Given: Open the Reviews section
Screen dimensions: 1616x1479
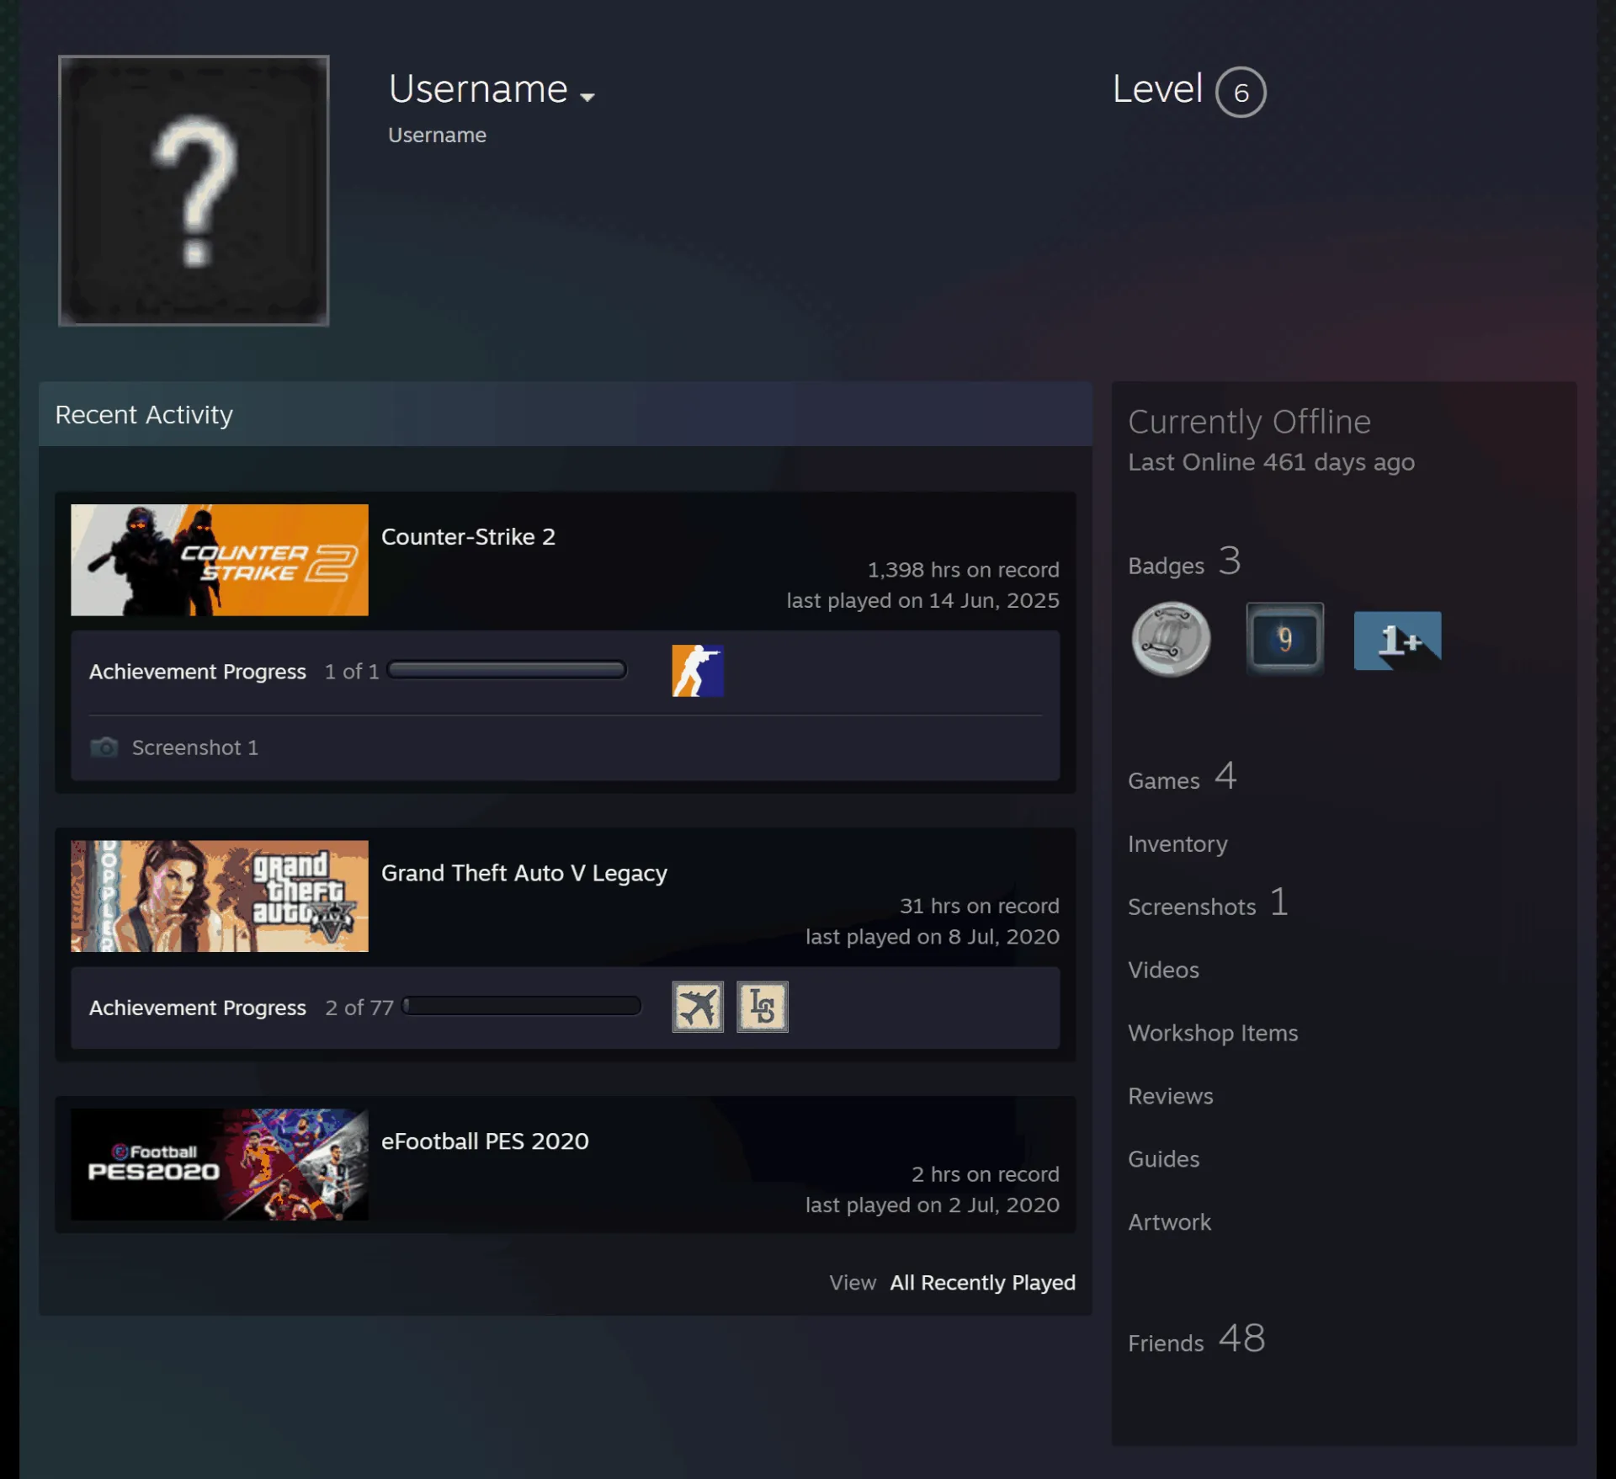Looking at the screenshot, I should 1171,1096.
